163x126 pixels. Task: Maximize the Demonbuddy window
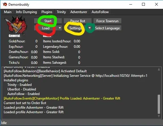coord(143,4)
